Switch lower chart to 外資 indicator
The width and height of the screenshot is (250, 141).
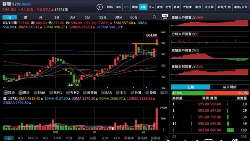pos(69,138)
